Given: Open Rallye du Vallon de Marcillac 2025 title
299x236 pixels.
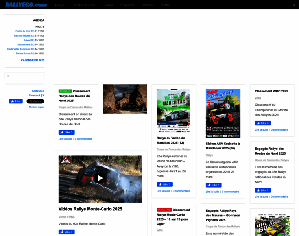Looking at the screenshot, I should (171, 140).
